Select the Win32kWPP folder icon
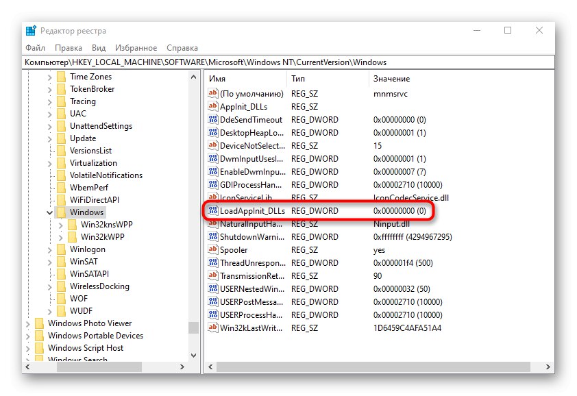This screenshot has height=396, width=577. (73, 237)
